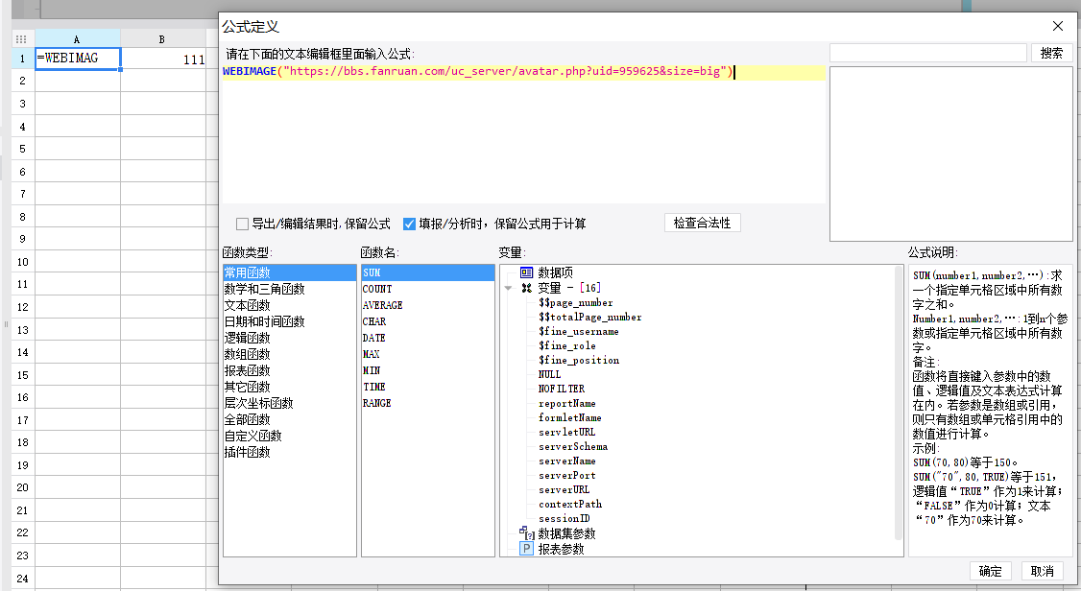Click the 数据集参数 icon
Viewport: 1081px width, 591px height.
point(527,532)
